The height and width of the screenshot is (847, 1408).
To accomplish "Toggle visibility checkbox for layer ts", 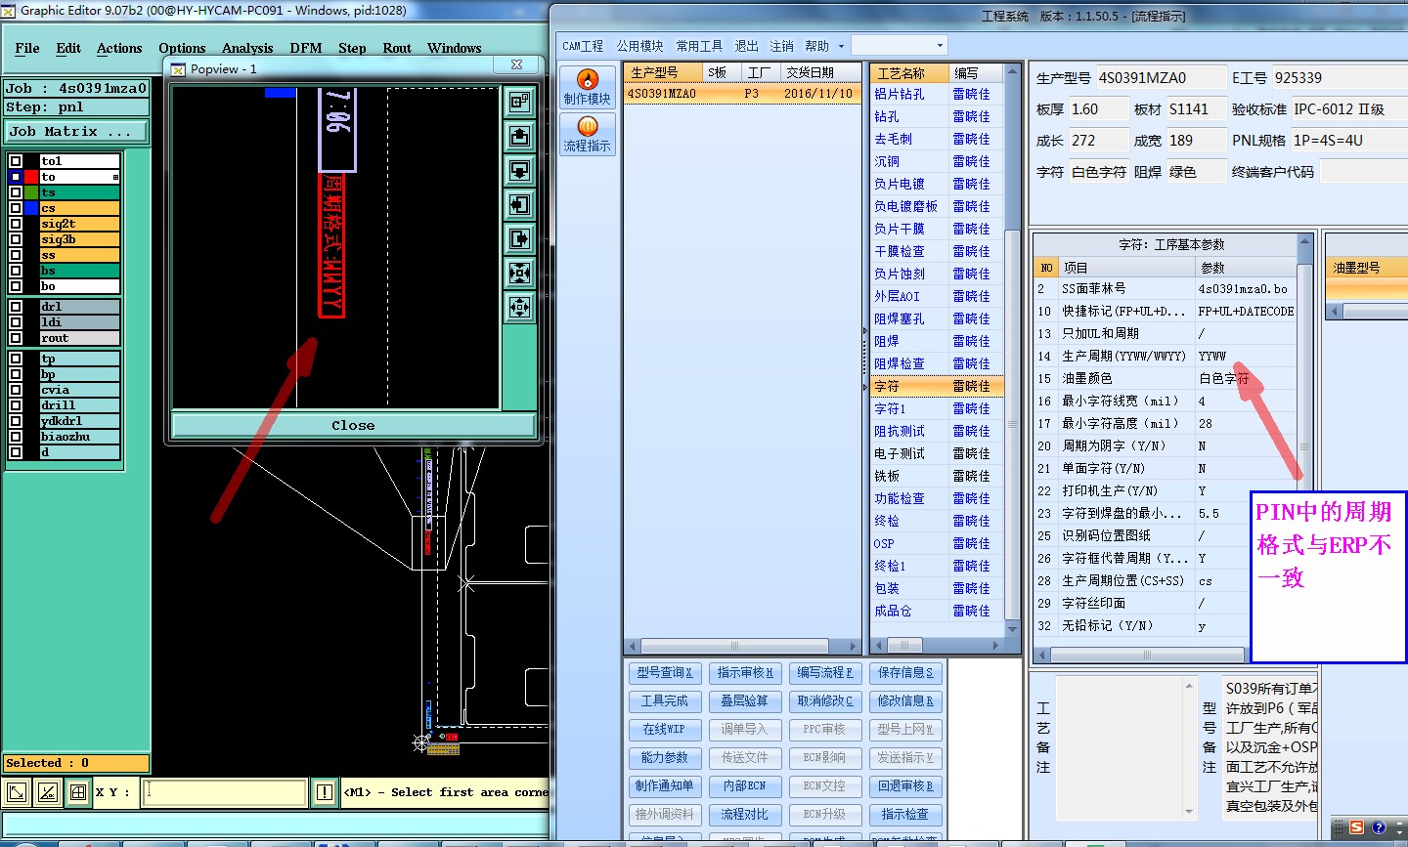I will click(x=16, y=192).
